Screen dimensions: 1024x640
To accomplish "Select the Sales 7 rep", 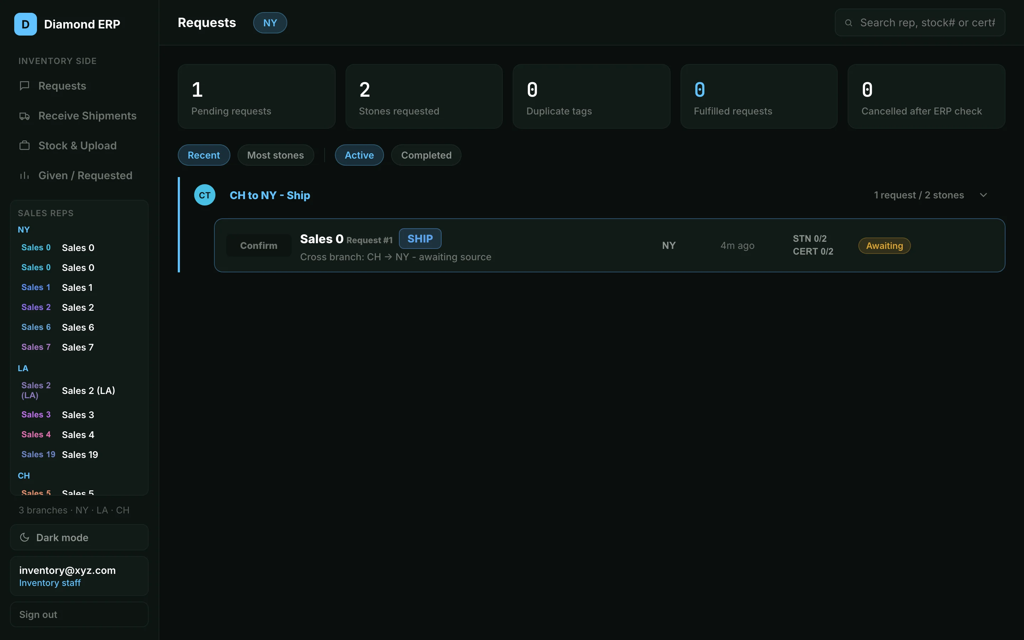I will (x=79, y=347).
